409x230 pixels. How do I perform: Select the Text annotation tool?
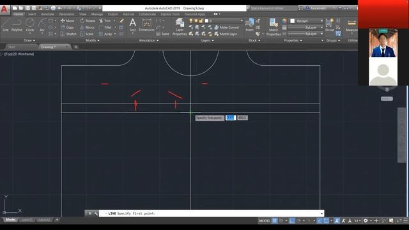click(133, 25)
